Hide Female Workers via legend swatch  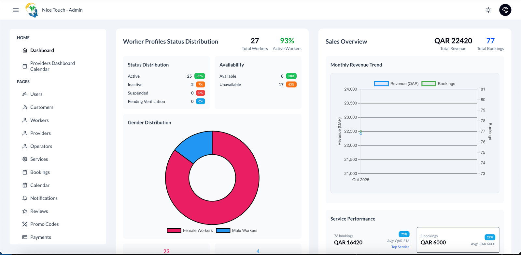pos(174,230)
